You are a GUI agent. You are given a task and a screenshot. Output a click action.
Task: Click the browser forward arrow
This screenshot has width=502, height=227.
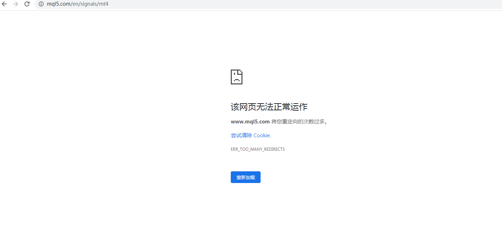(x=16, y=4)
